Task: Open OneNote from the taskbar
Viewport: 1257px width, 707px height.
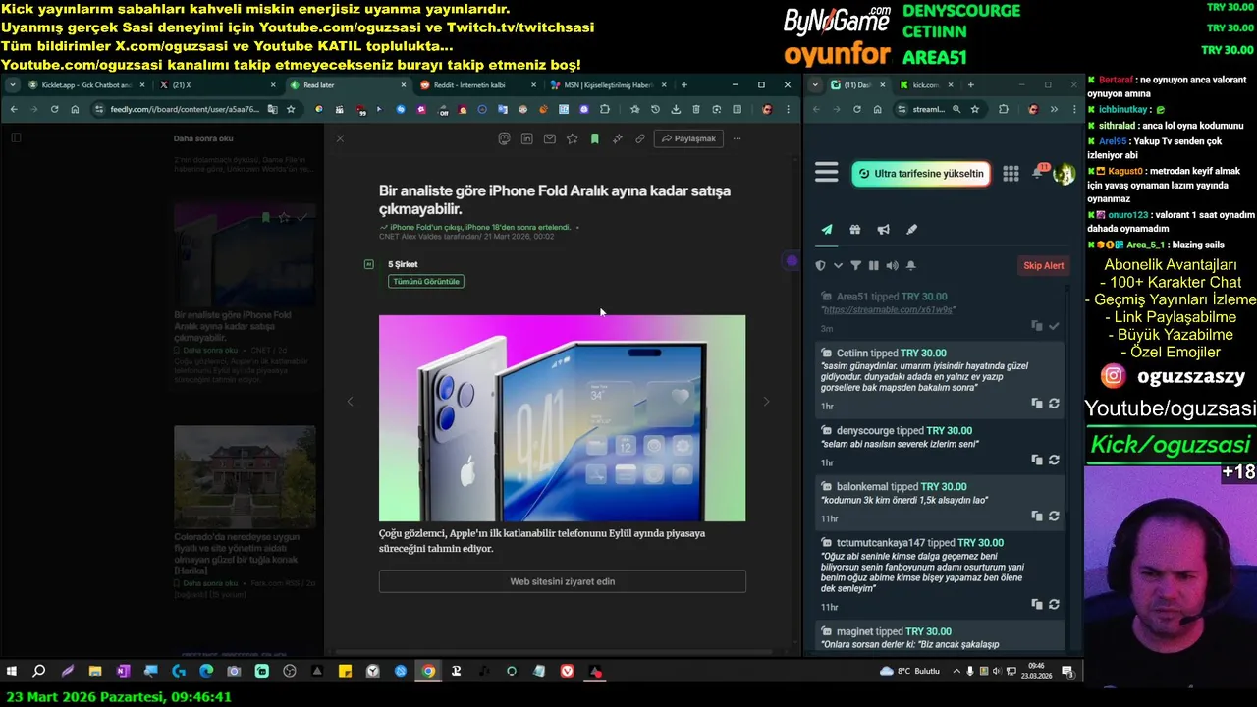Action: 123,672
